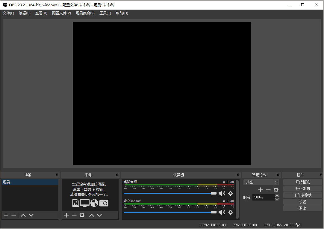Mute the 桌面音频 speaker toggle
The height and width of the screenshot is (229, 324).
click(222, 193)
